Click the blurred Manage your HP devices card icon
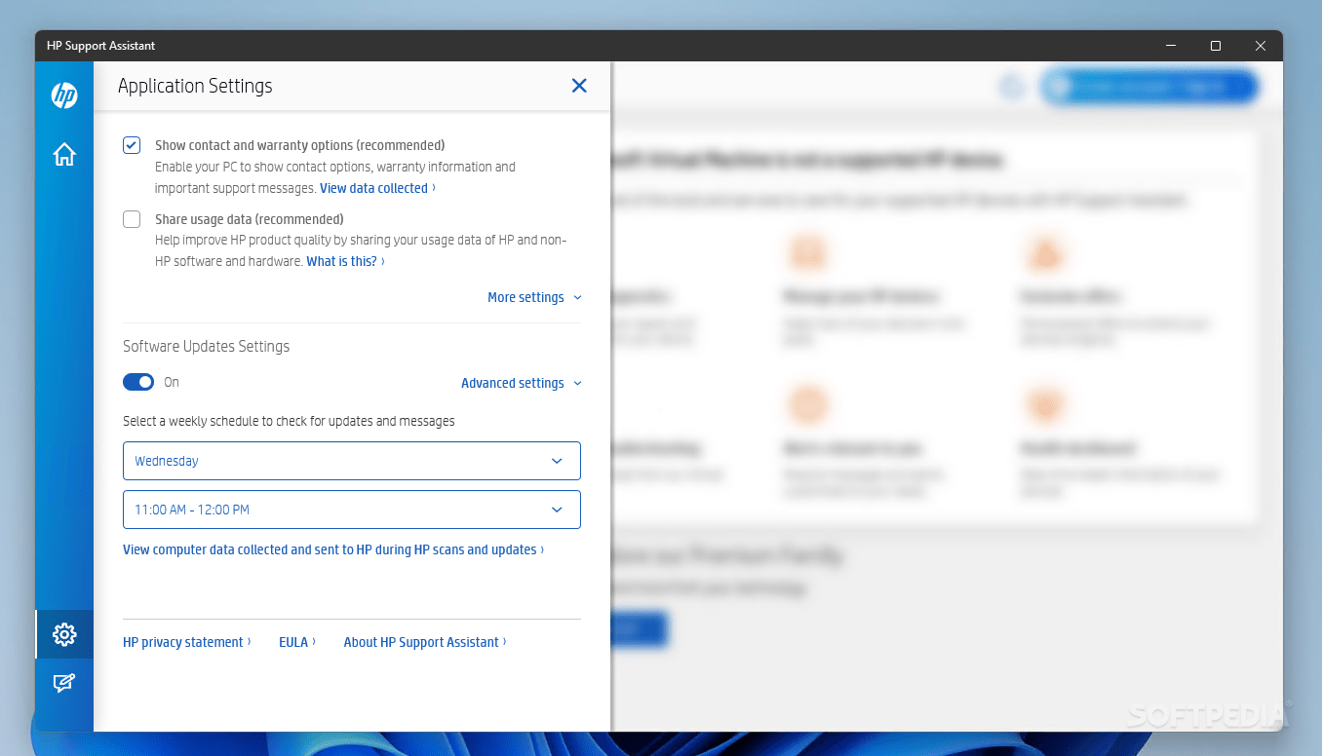The width and height of the screenshot is (1322, 756). click(x=808, y=253)
